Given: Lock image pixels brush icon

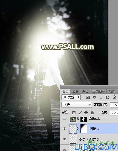Looking at the screenshot, I should tap(80, 112).
